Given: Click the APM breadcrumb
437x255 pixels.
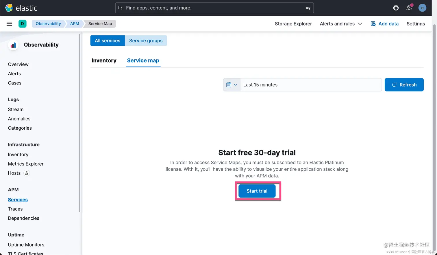Looking at the screenshot, I should point(75,24).
